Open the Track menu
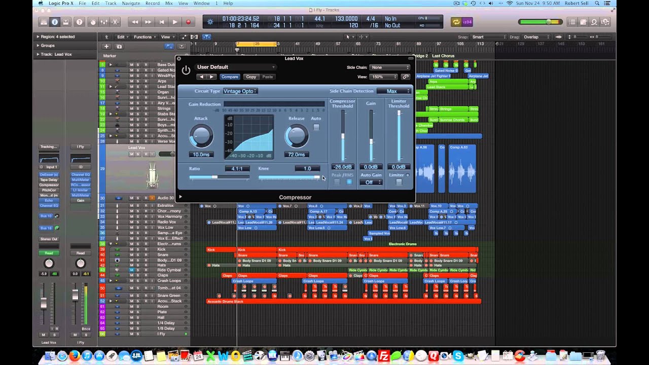 (111, 3)
